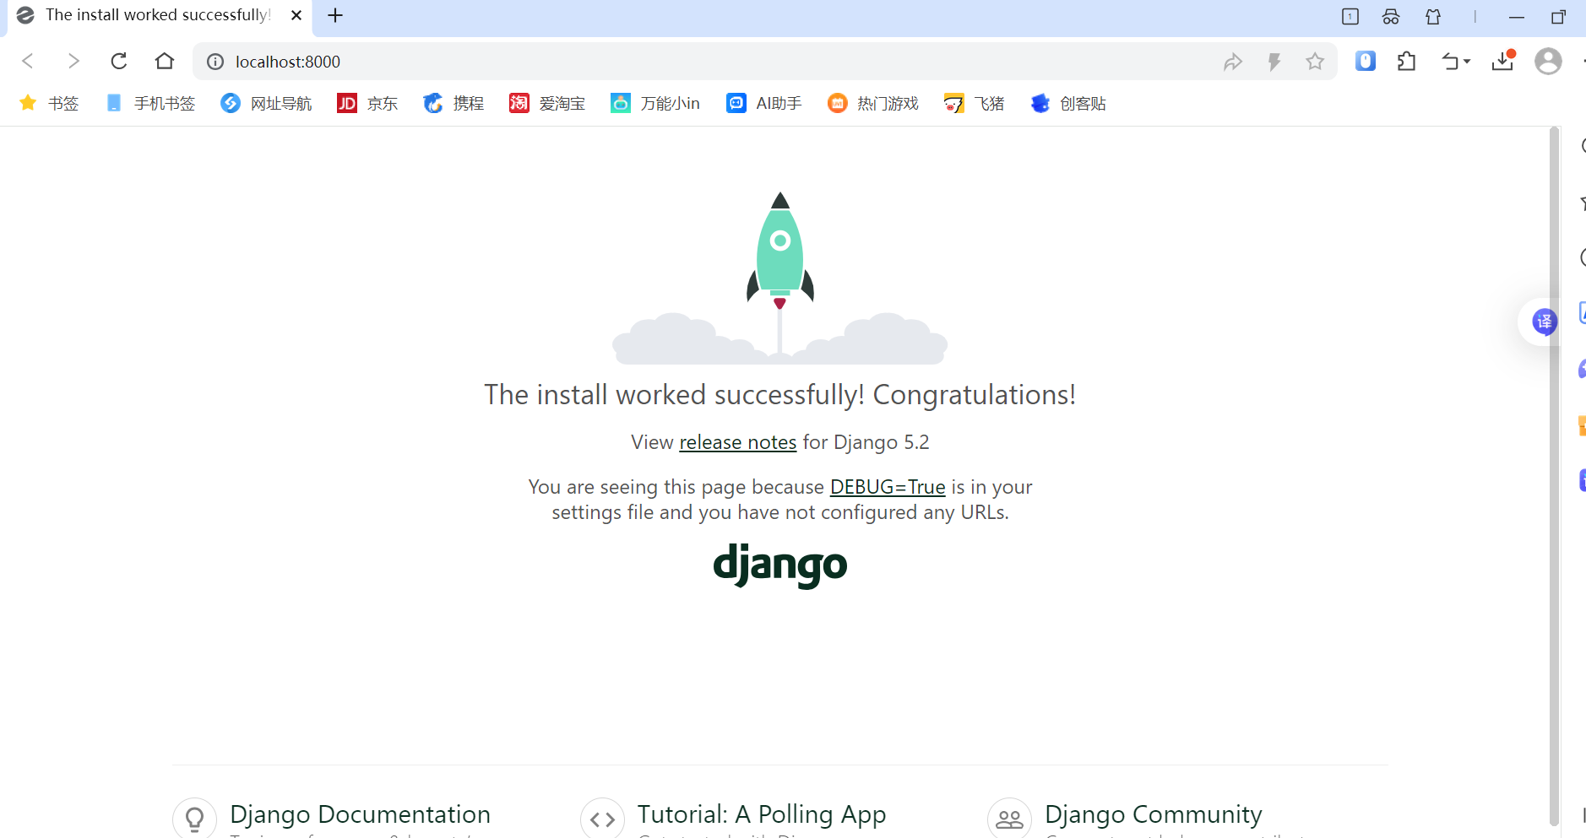This screenshot has height=838, width=1586.
Task: Close the 'The install worked successfully!' tab
Action: [296, 15]
